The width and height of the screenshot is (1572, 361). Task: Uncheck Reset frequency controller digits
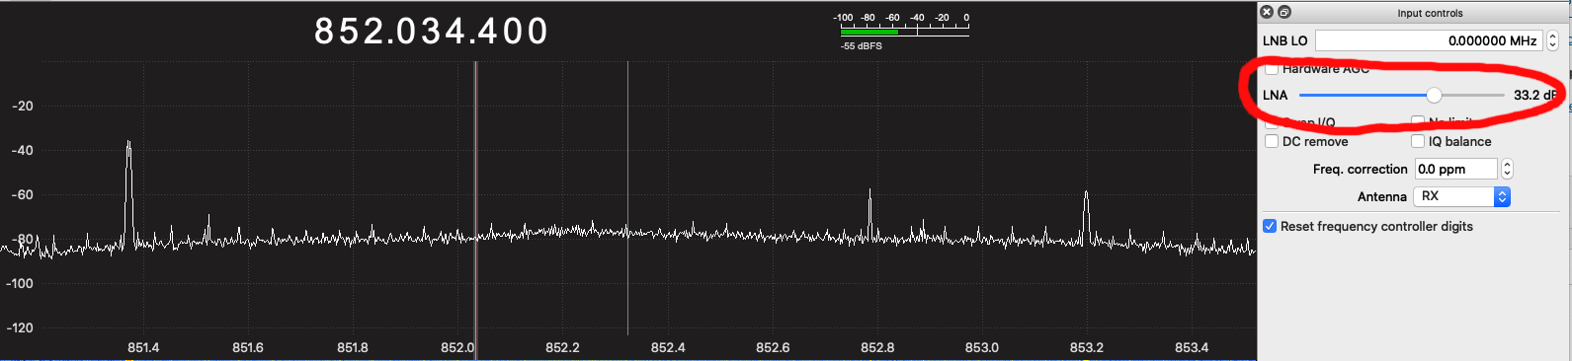click(1271, 226)
